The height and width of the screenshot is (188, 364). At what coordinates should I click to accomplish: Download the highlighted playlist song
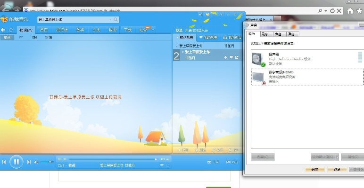coord(225,57)
